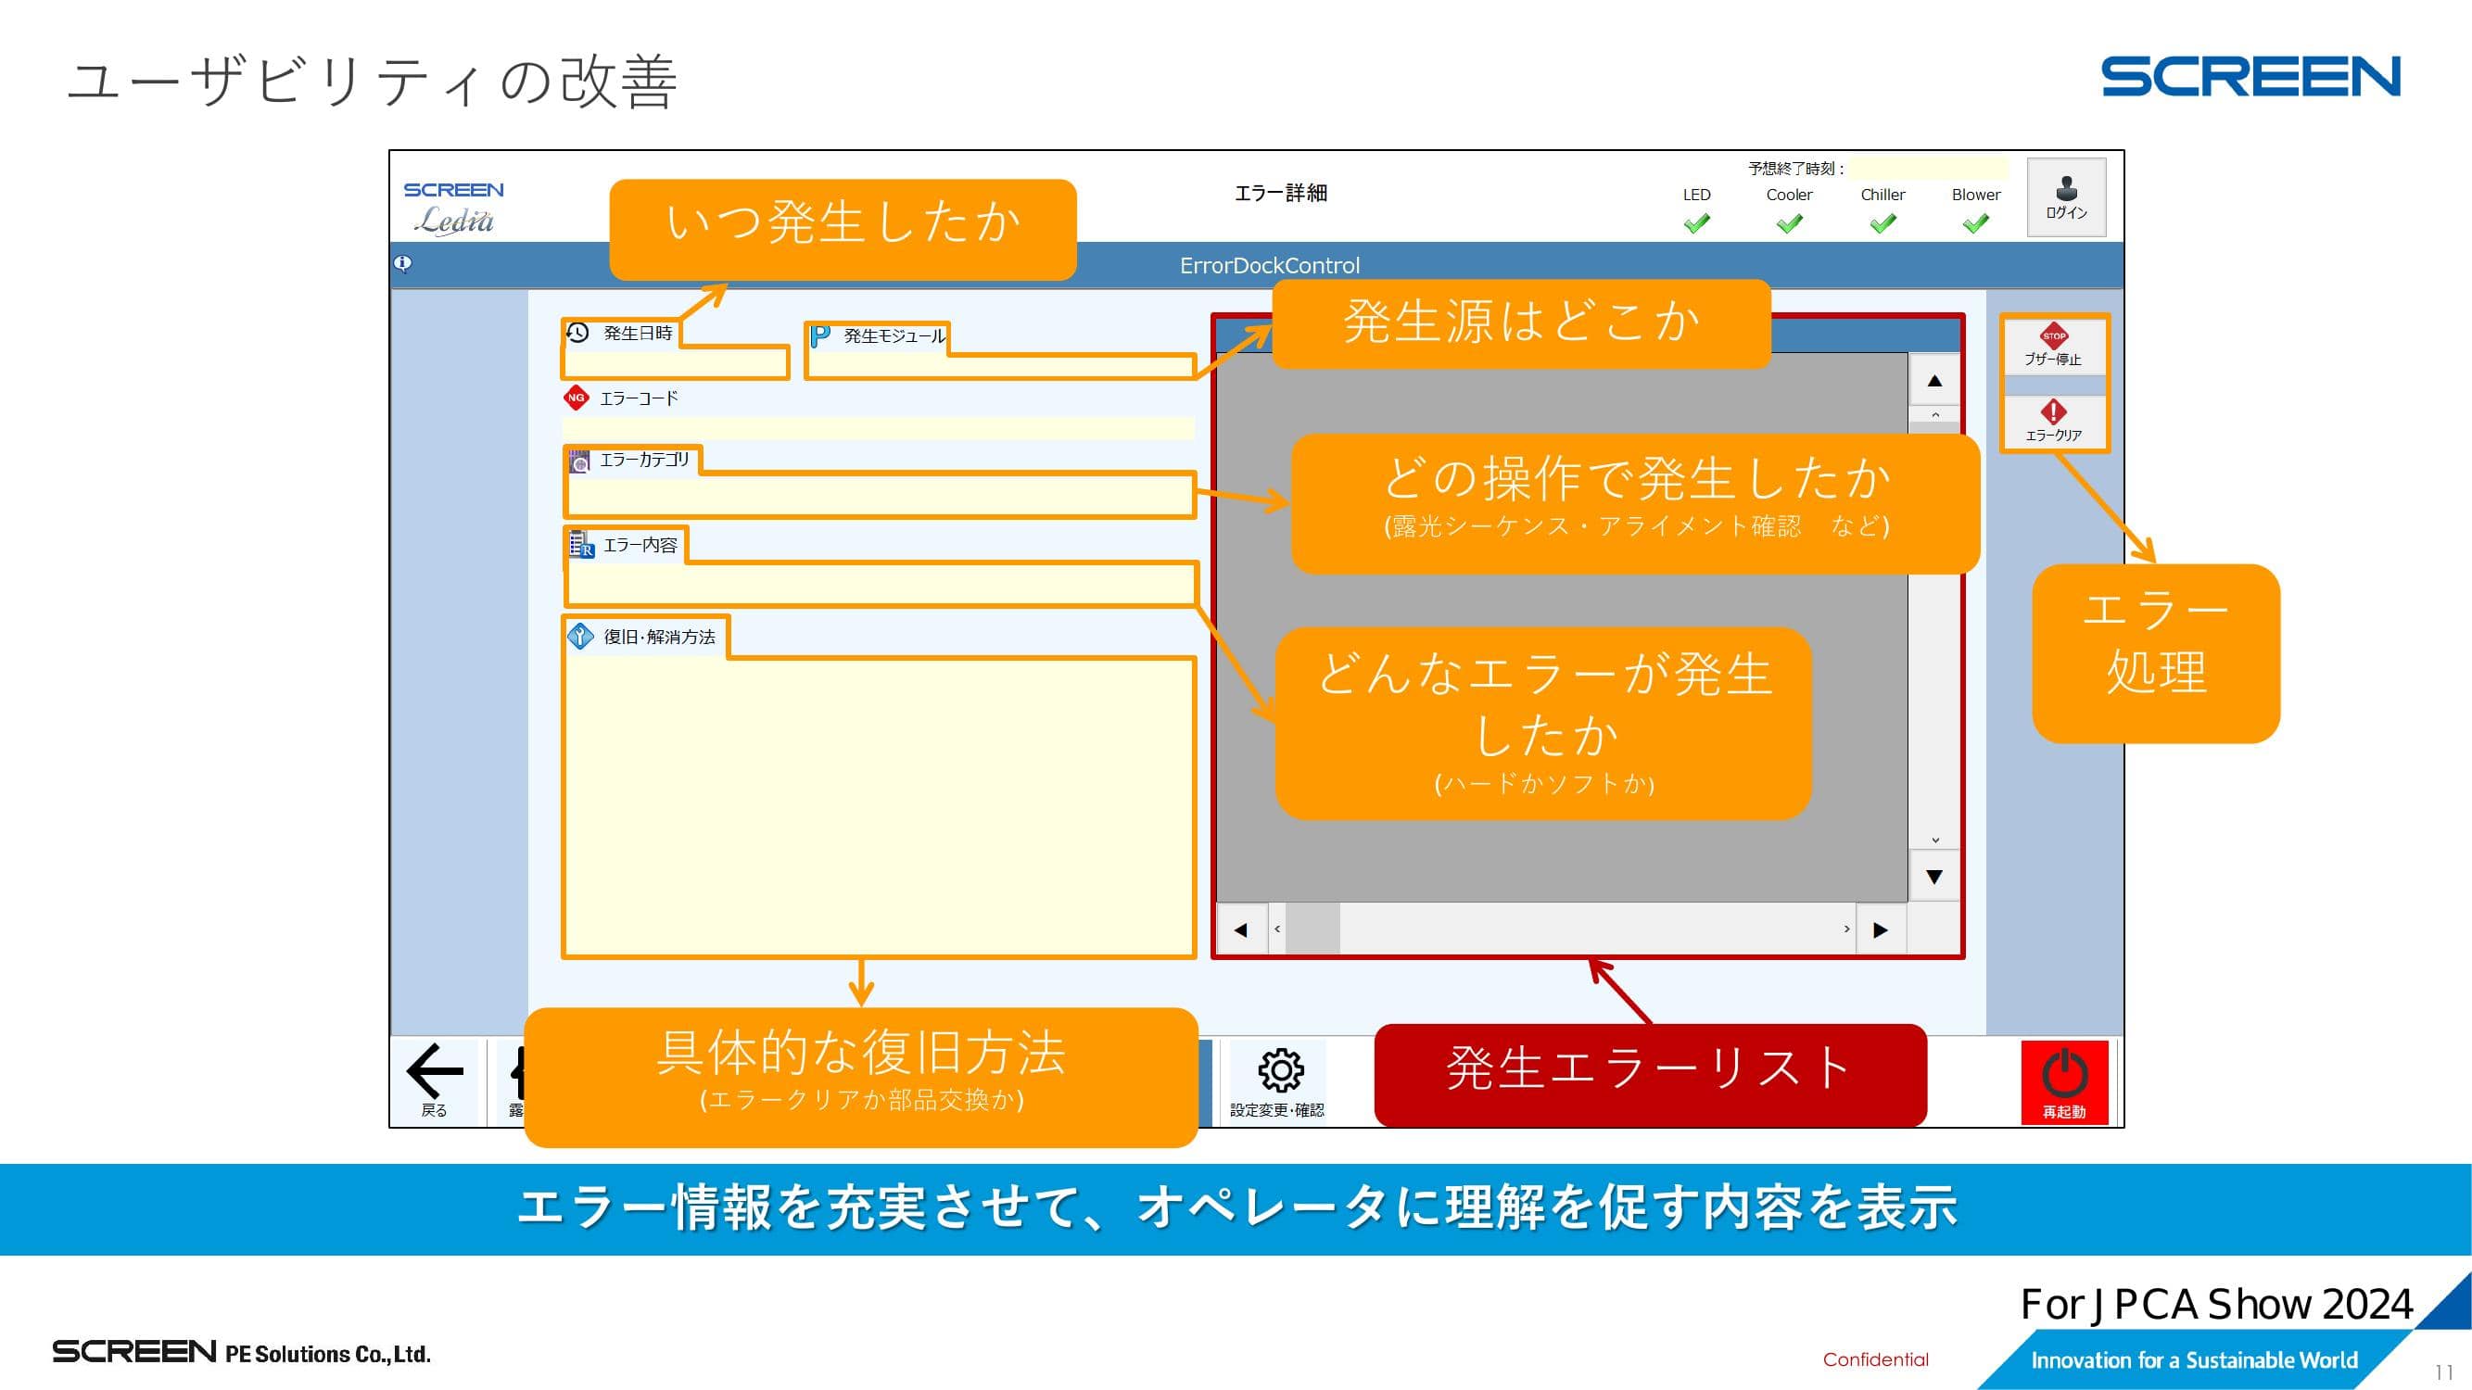Click the info icon on ErrorDockControl bar

(x=403, y=263)
